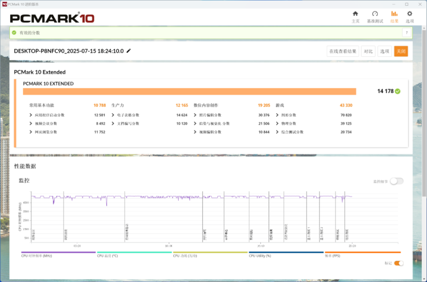Toggle the 监控细节 switch
This screenshot has width=427, height=282.
(396, 181)
